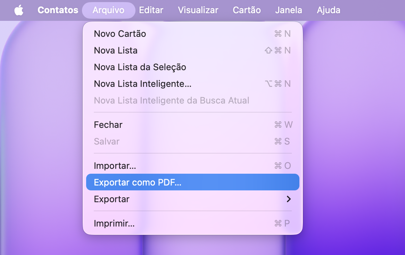Click Fechar menu entry

(193, 125)
